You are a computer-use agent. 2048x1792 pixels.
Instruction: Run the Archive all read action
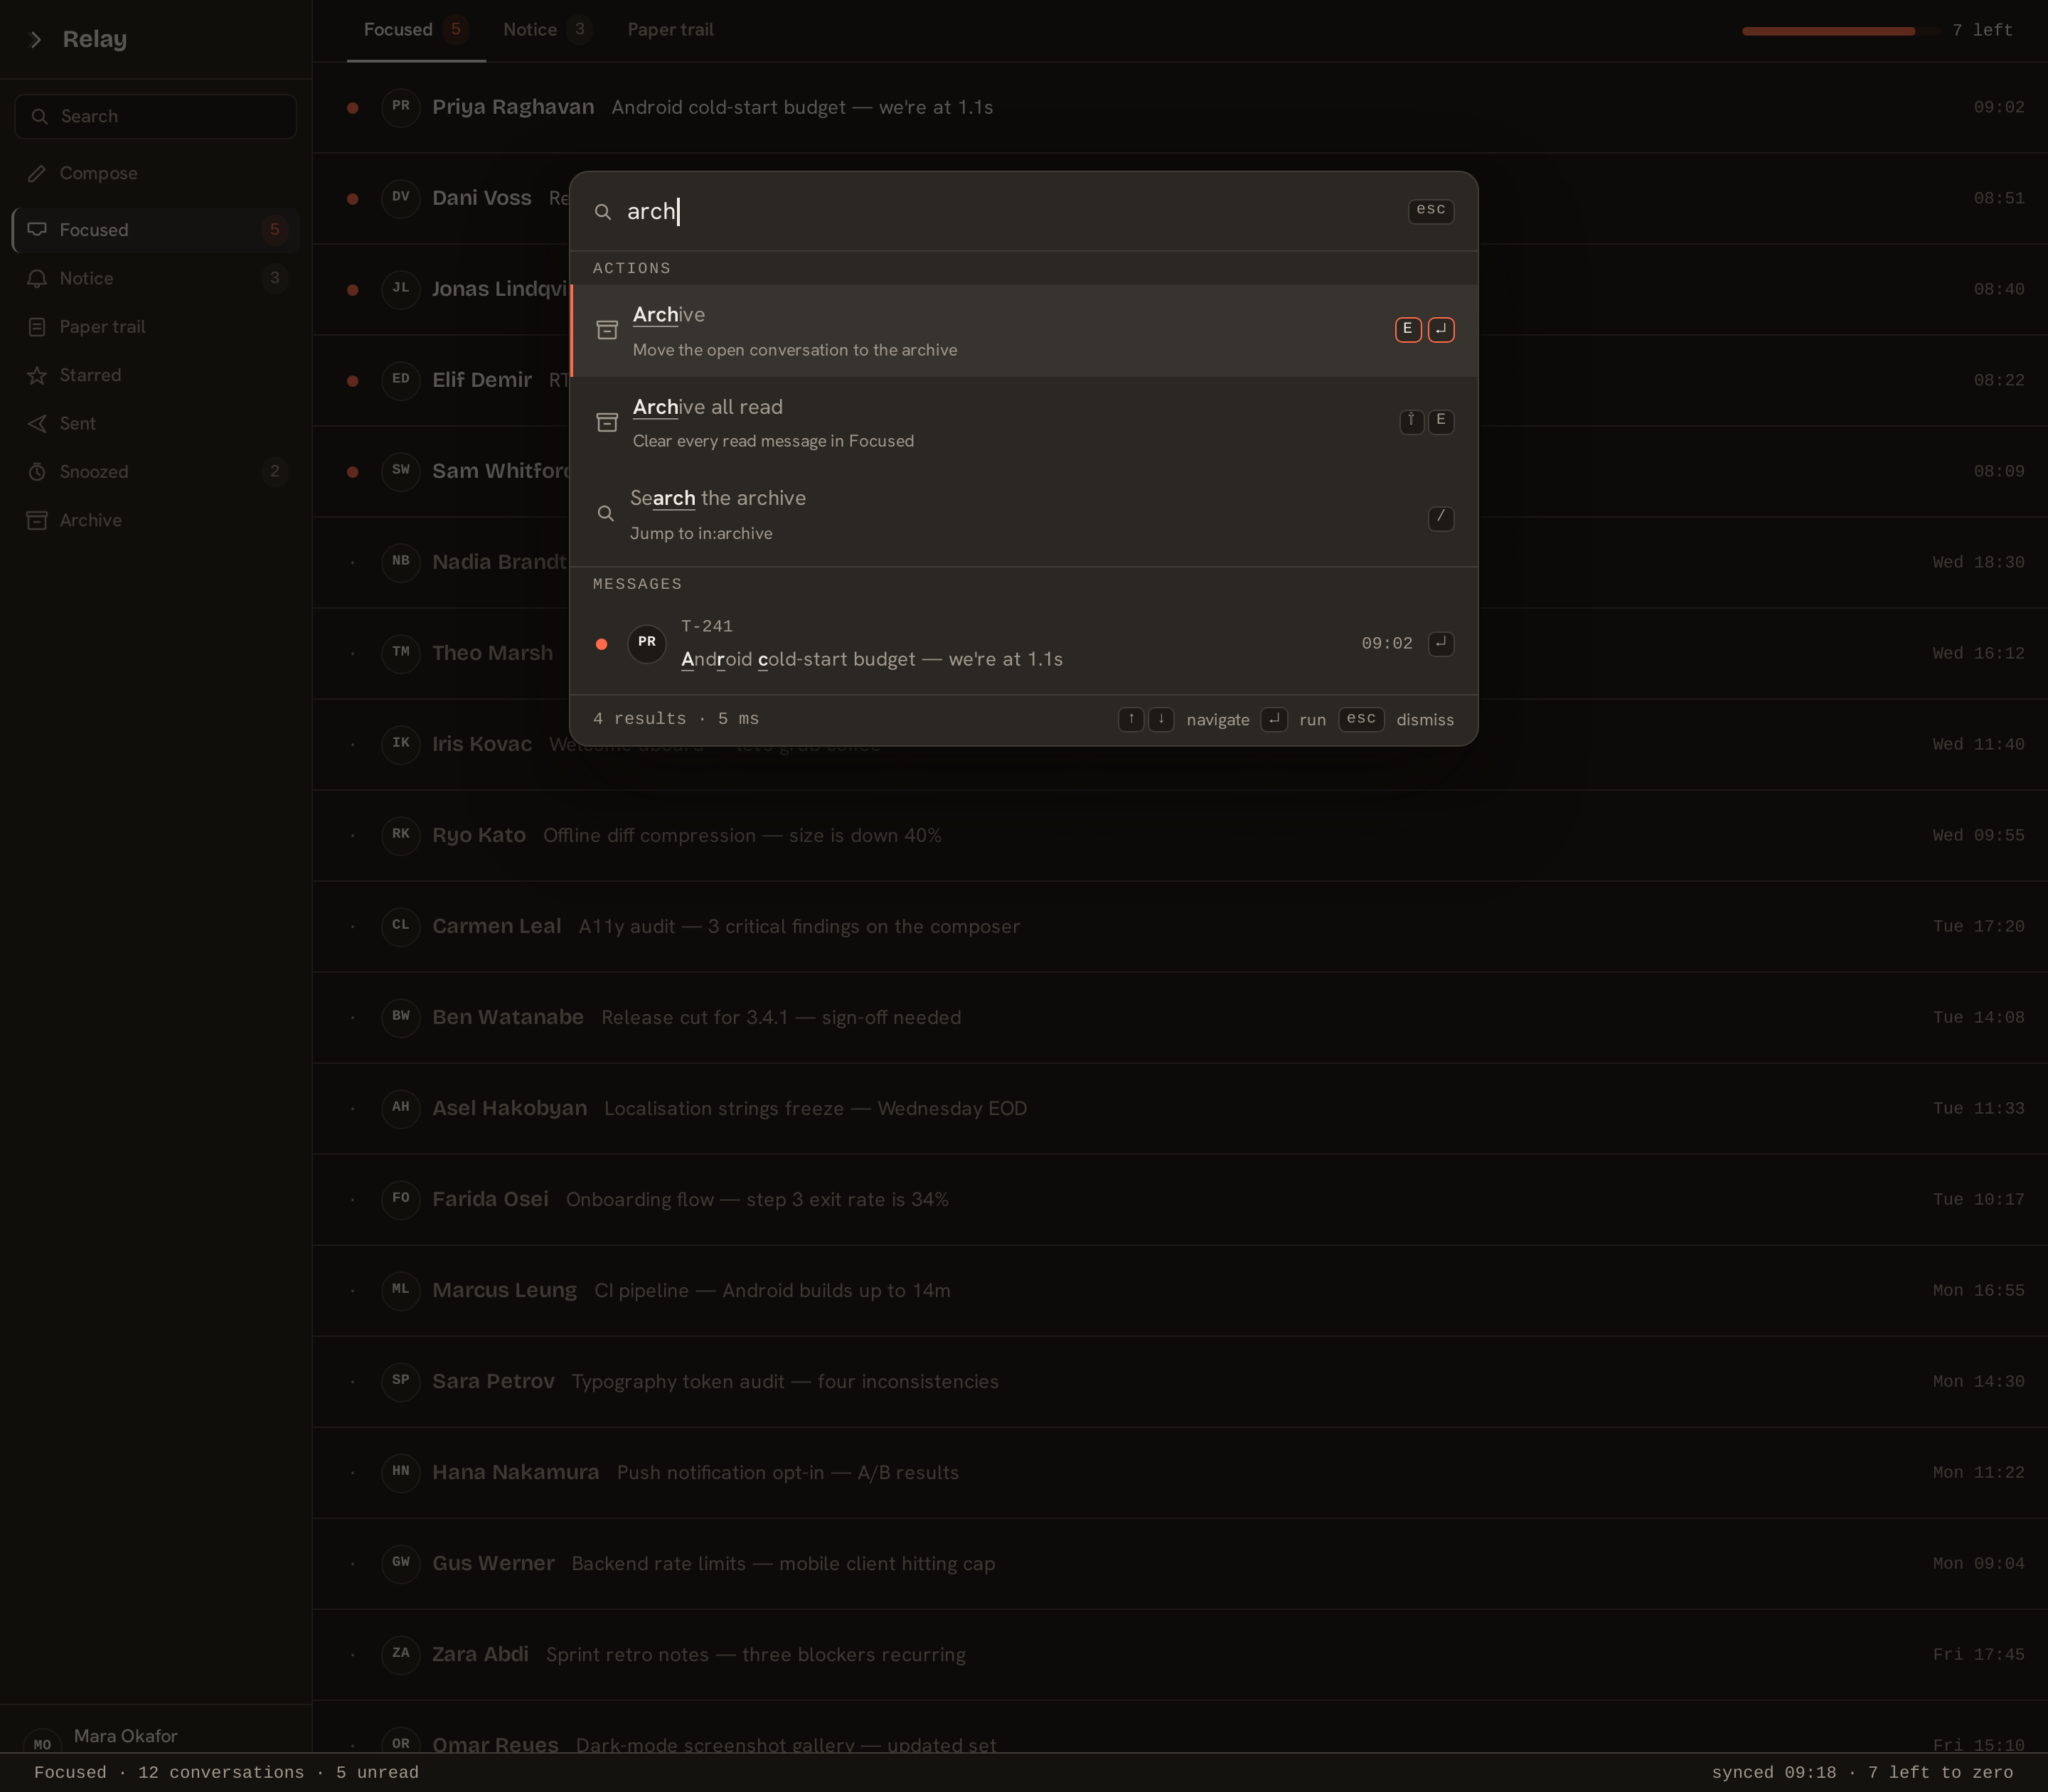1024,423
